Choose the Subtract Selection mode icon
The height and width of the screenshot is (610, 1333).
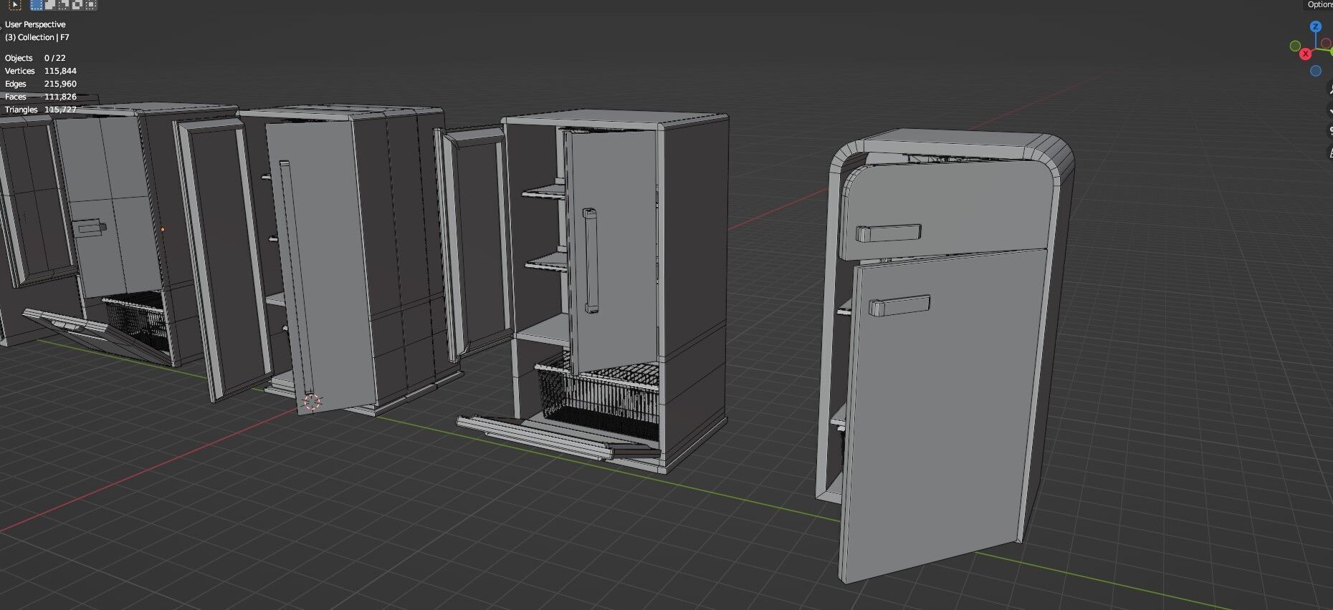[64, 4]
